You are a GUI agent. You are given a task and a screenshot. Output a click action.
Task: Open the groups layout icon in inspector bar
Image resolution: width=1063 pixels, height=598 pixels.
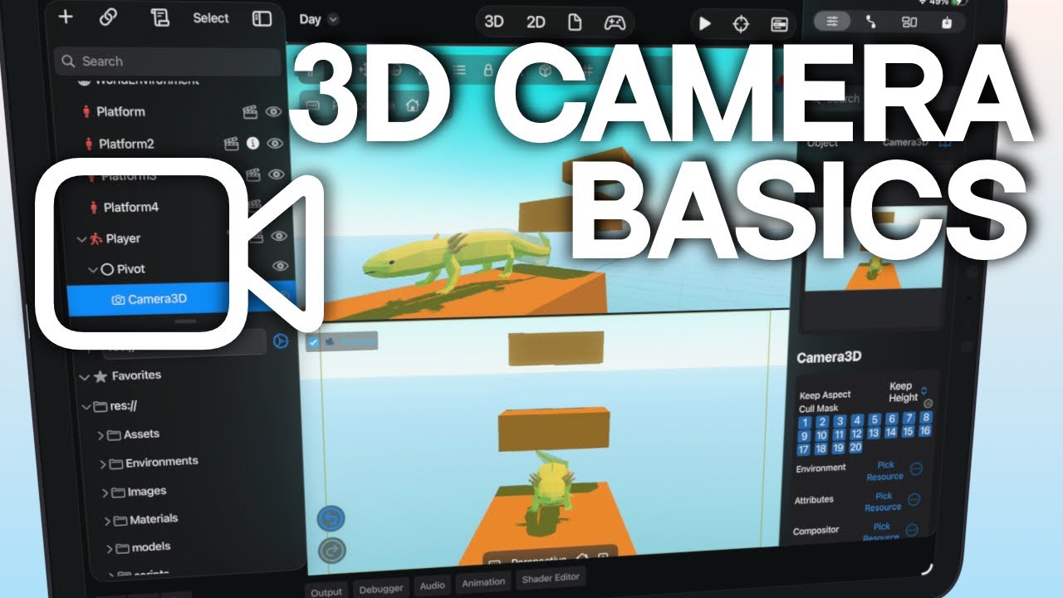click(909, 22)
